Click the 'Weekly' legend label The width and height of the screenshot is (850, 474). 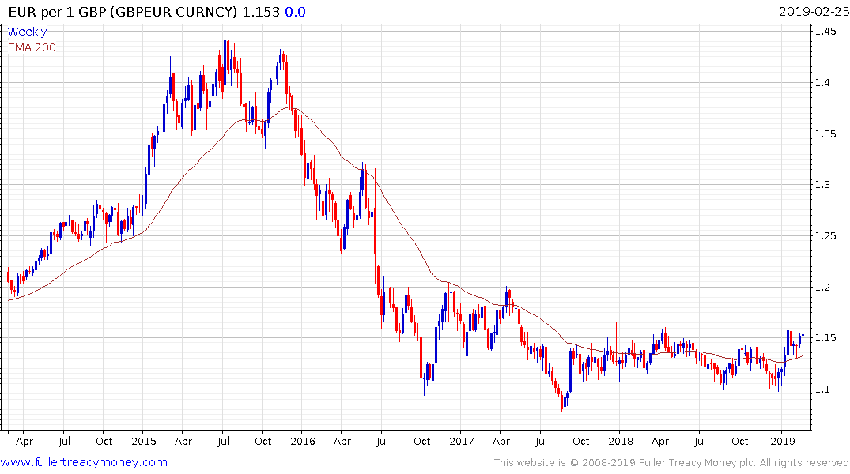(x=27, y=32)
